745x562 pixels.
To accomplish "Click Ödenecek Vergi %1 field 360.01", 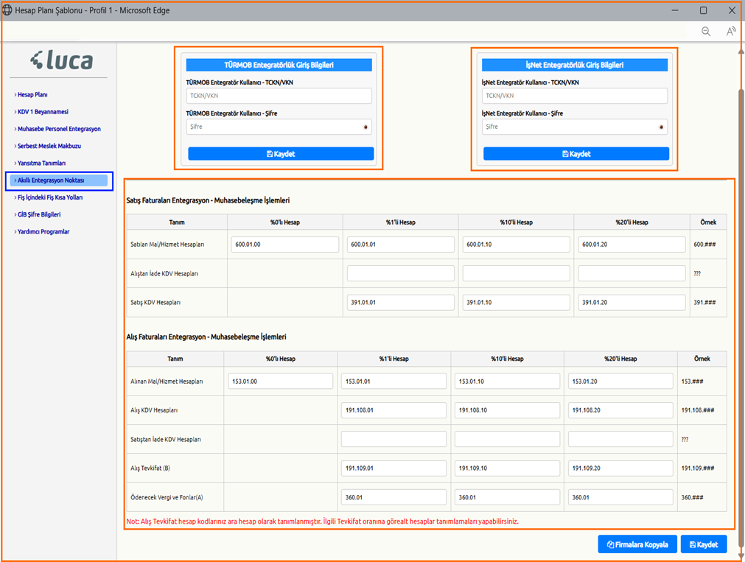I will pos(394,497).
